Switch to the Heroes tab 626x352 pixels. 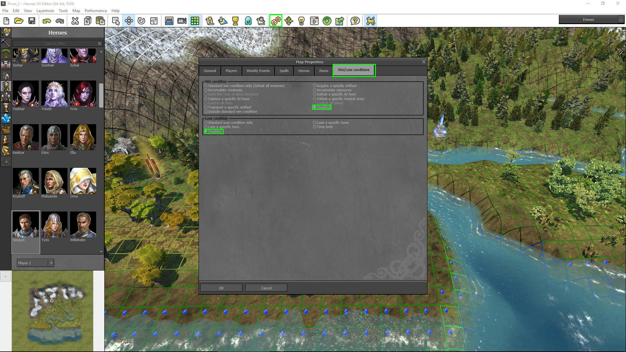pos(304,71)
